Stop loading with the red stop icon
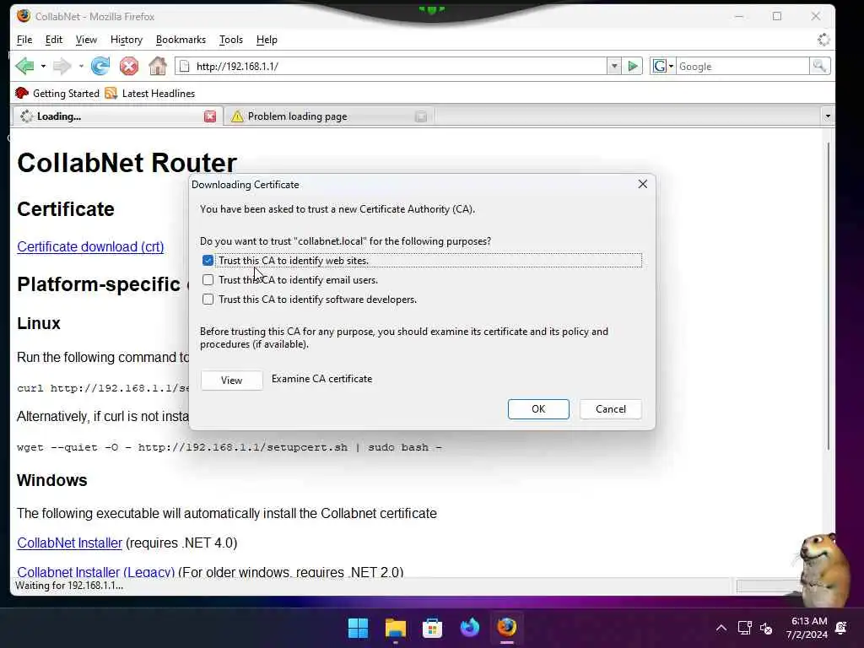This screenshot has width=864, height=648. click(x=129, y=66)
